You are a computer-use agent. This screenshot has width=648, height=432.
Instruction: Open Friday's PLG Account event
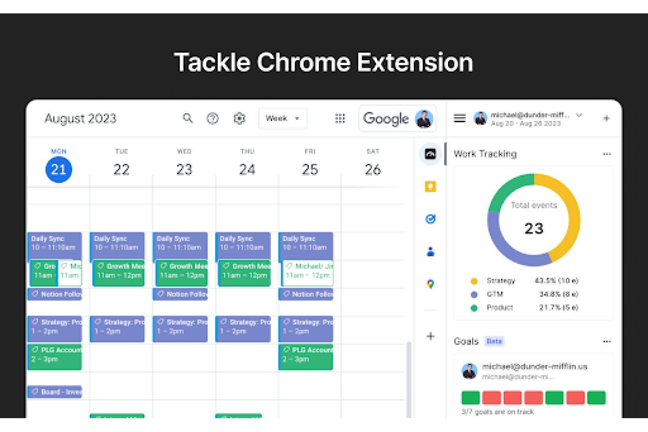click(x=306, y=357)
